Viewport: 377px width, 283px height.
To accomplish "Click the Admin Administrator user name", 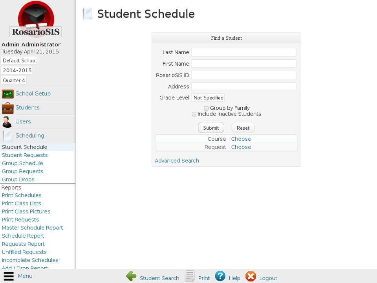I will pos(31,44).
